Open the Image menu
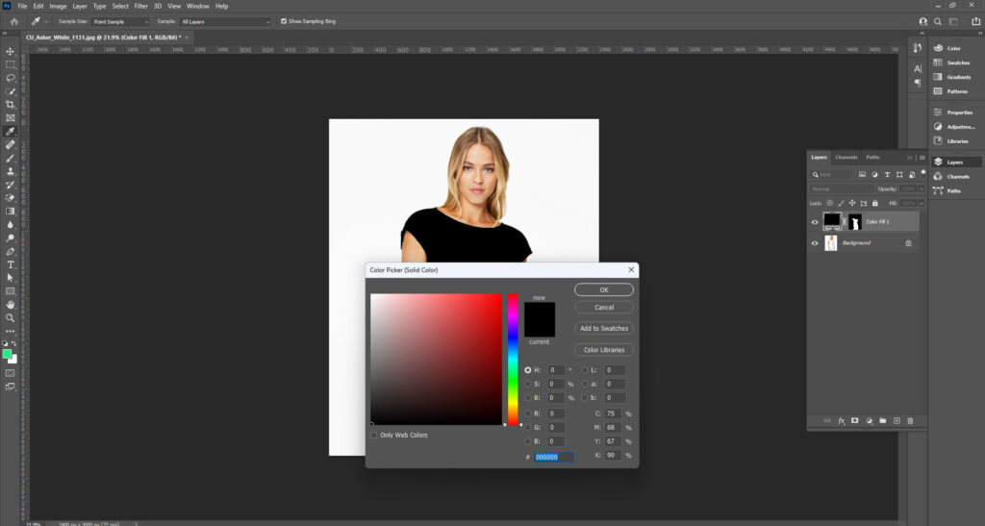985x526 pixels. click(58, 6)
